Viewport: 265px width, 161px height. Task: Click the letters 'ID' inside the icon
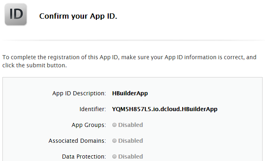tap(16, 14)
